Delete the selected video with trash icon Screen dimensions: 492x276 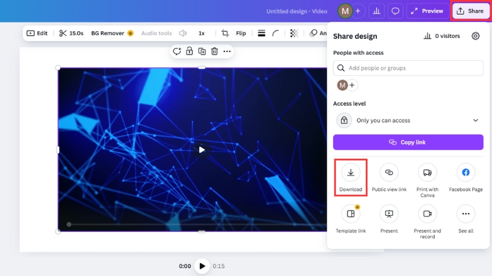[x=215, y=52]
